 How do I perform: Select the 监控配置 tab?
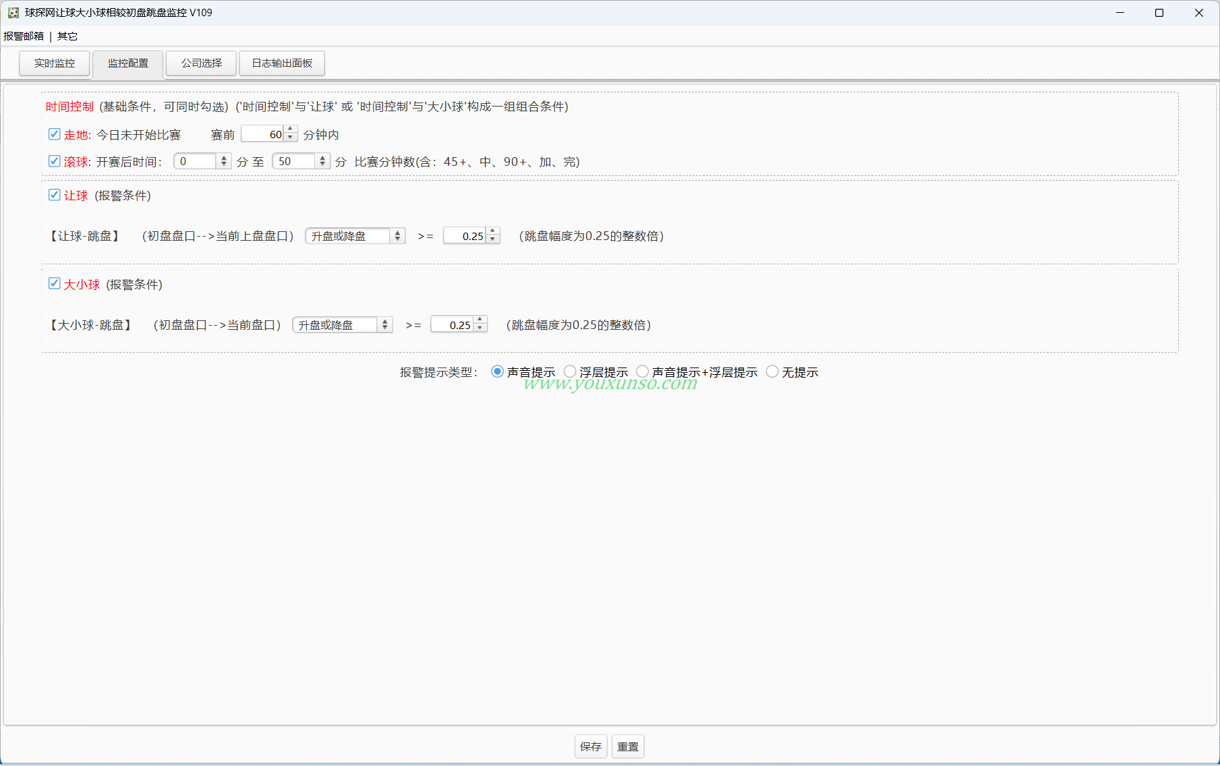pyautogui.click(x=128, y=63)
